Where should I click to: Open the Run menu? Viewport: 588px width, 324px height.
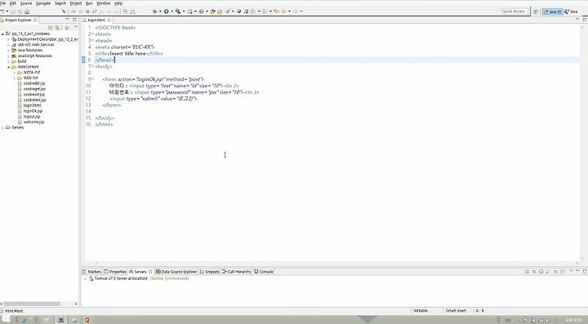pyautogui.click(x=89, y=3)
